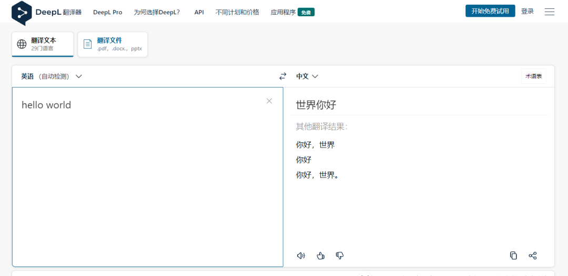Screen dimensions: 568x276
Task: Clear source text with the X icon
Action: 269,101
